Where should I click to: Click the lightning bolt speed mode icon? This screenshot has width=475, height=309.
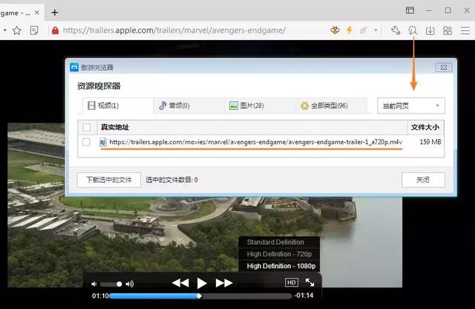[350, 30]
